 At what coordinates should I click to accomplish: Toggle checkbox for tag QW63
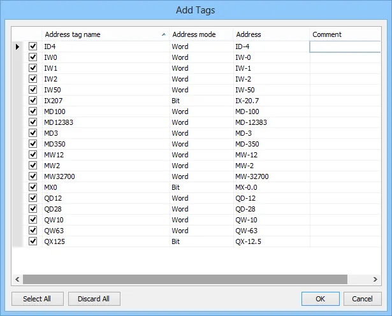(x=33, y=231)
